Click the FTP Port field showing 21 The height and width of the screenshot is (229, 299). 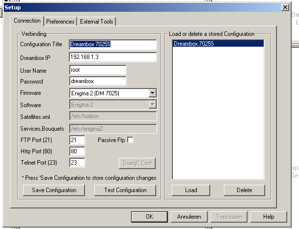[x=77, y=140]
